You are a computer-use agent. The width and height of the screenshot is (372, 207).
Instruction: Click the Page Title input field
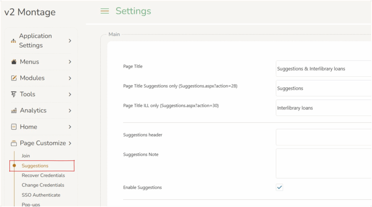[x=323, y=69]
